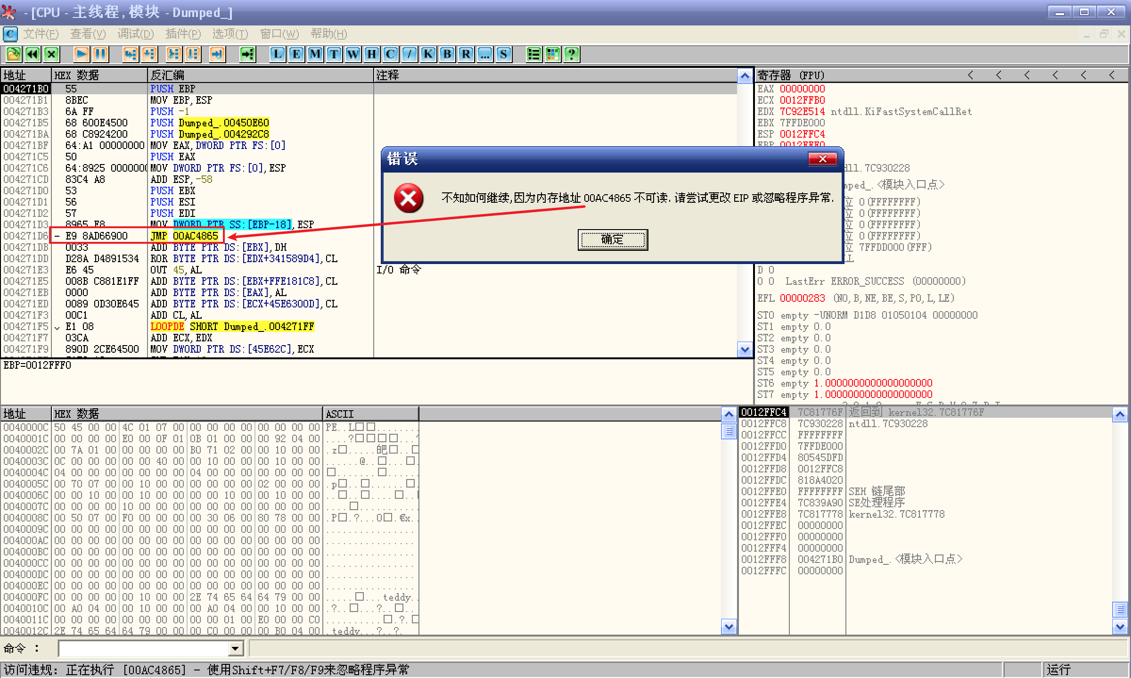This screenshot has height=678, width=1131.
Task: Click into the 命令 command input field
Action: pos(144,649)
